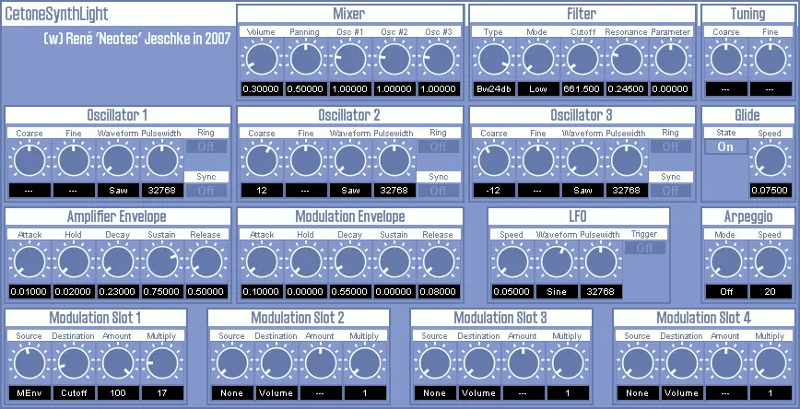Click the Amplifier Envelope Hold knob

(74, 263)
